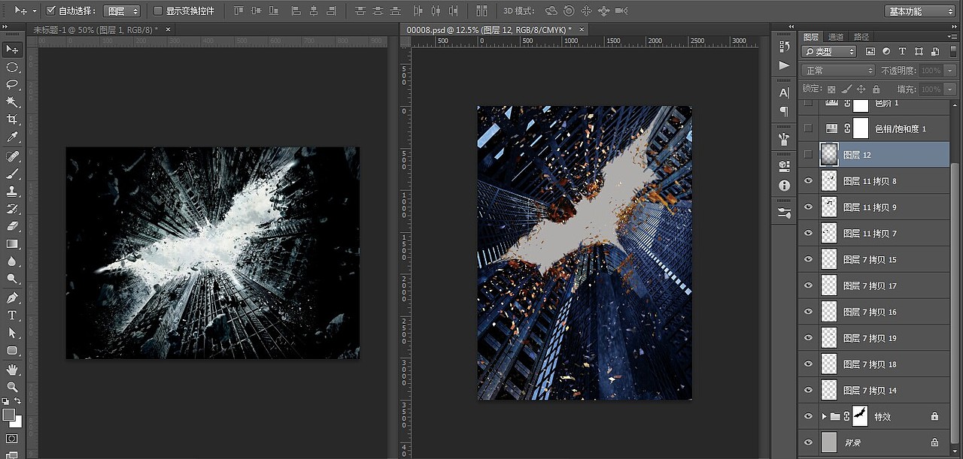This screenshot has width=963, height=459.
Task: Show the 图层 12 layer
Action: 809,155
